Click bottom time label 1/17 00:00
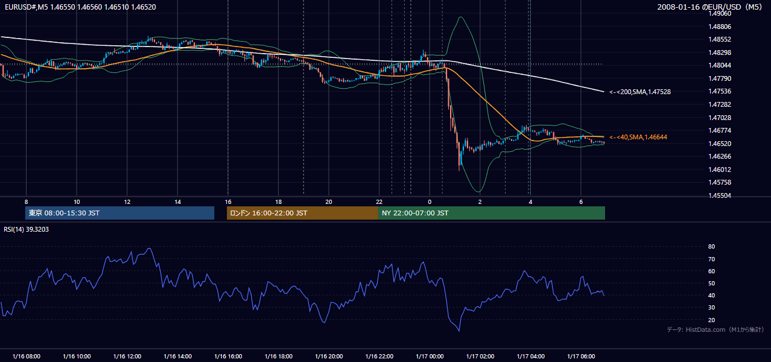 pyautogui.click(x=430, y=357)
